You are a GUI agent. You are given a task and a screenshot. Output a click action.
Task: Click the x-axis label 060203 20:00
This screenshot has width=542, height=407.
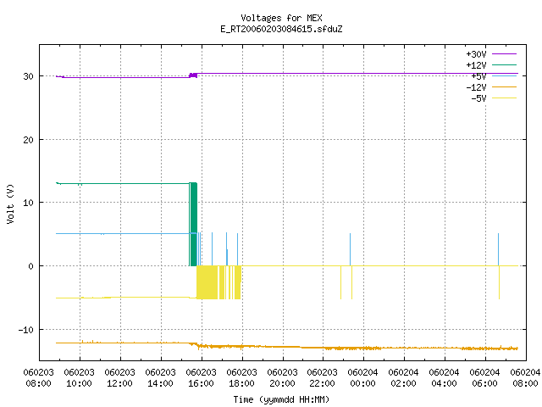click(282, 378)
